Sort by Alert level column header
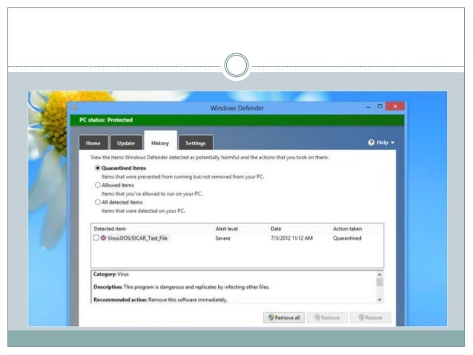Screen dimensions: 473x355 pyautogui.click(x=227, y=228)
